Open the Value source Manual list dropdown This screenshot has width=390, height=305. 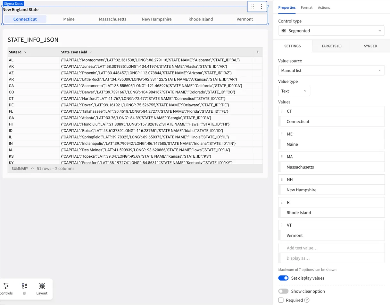tap(331, 71)
